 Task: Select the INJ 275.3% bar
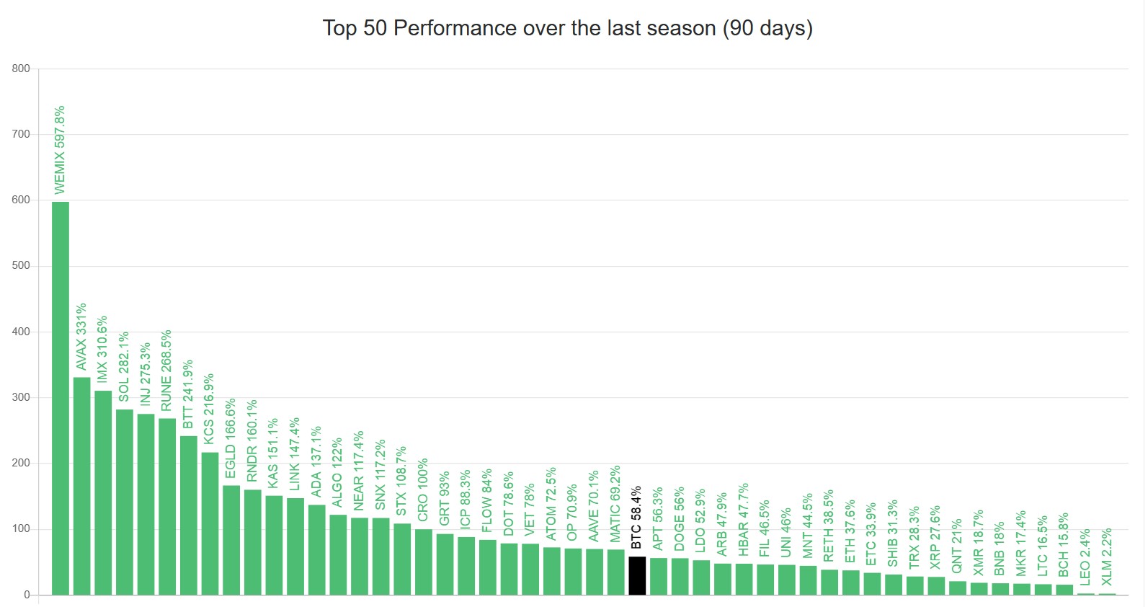(x=146, y=504)
